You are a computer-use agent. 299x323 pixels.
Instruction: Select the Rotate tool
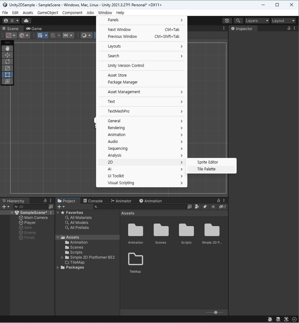[x=7, y=62]
